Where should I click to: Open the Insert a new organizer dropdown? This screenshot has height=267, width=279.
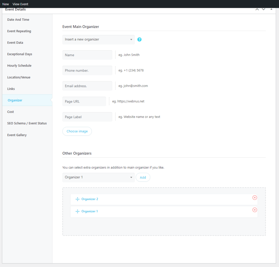(x=98, y=40)
